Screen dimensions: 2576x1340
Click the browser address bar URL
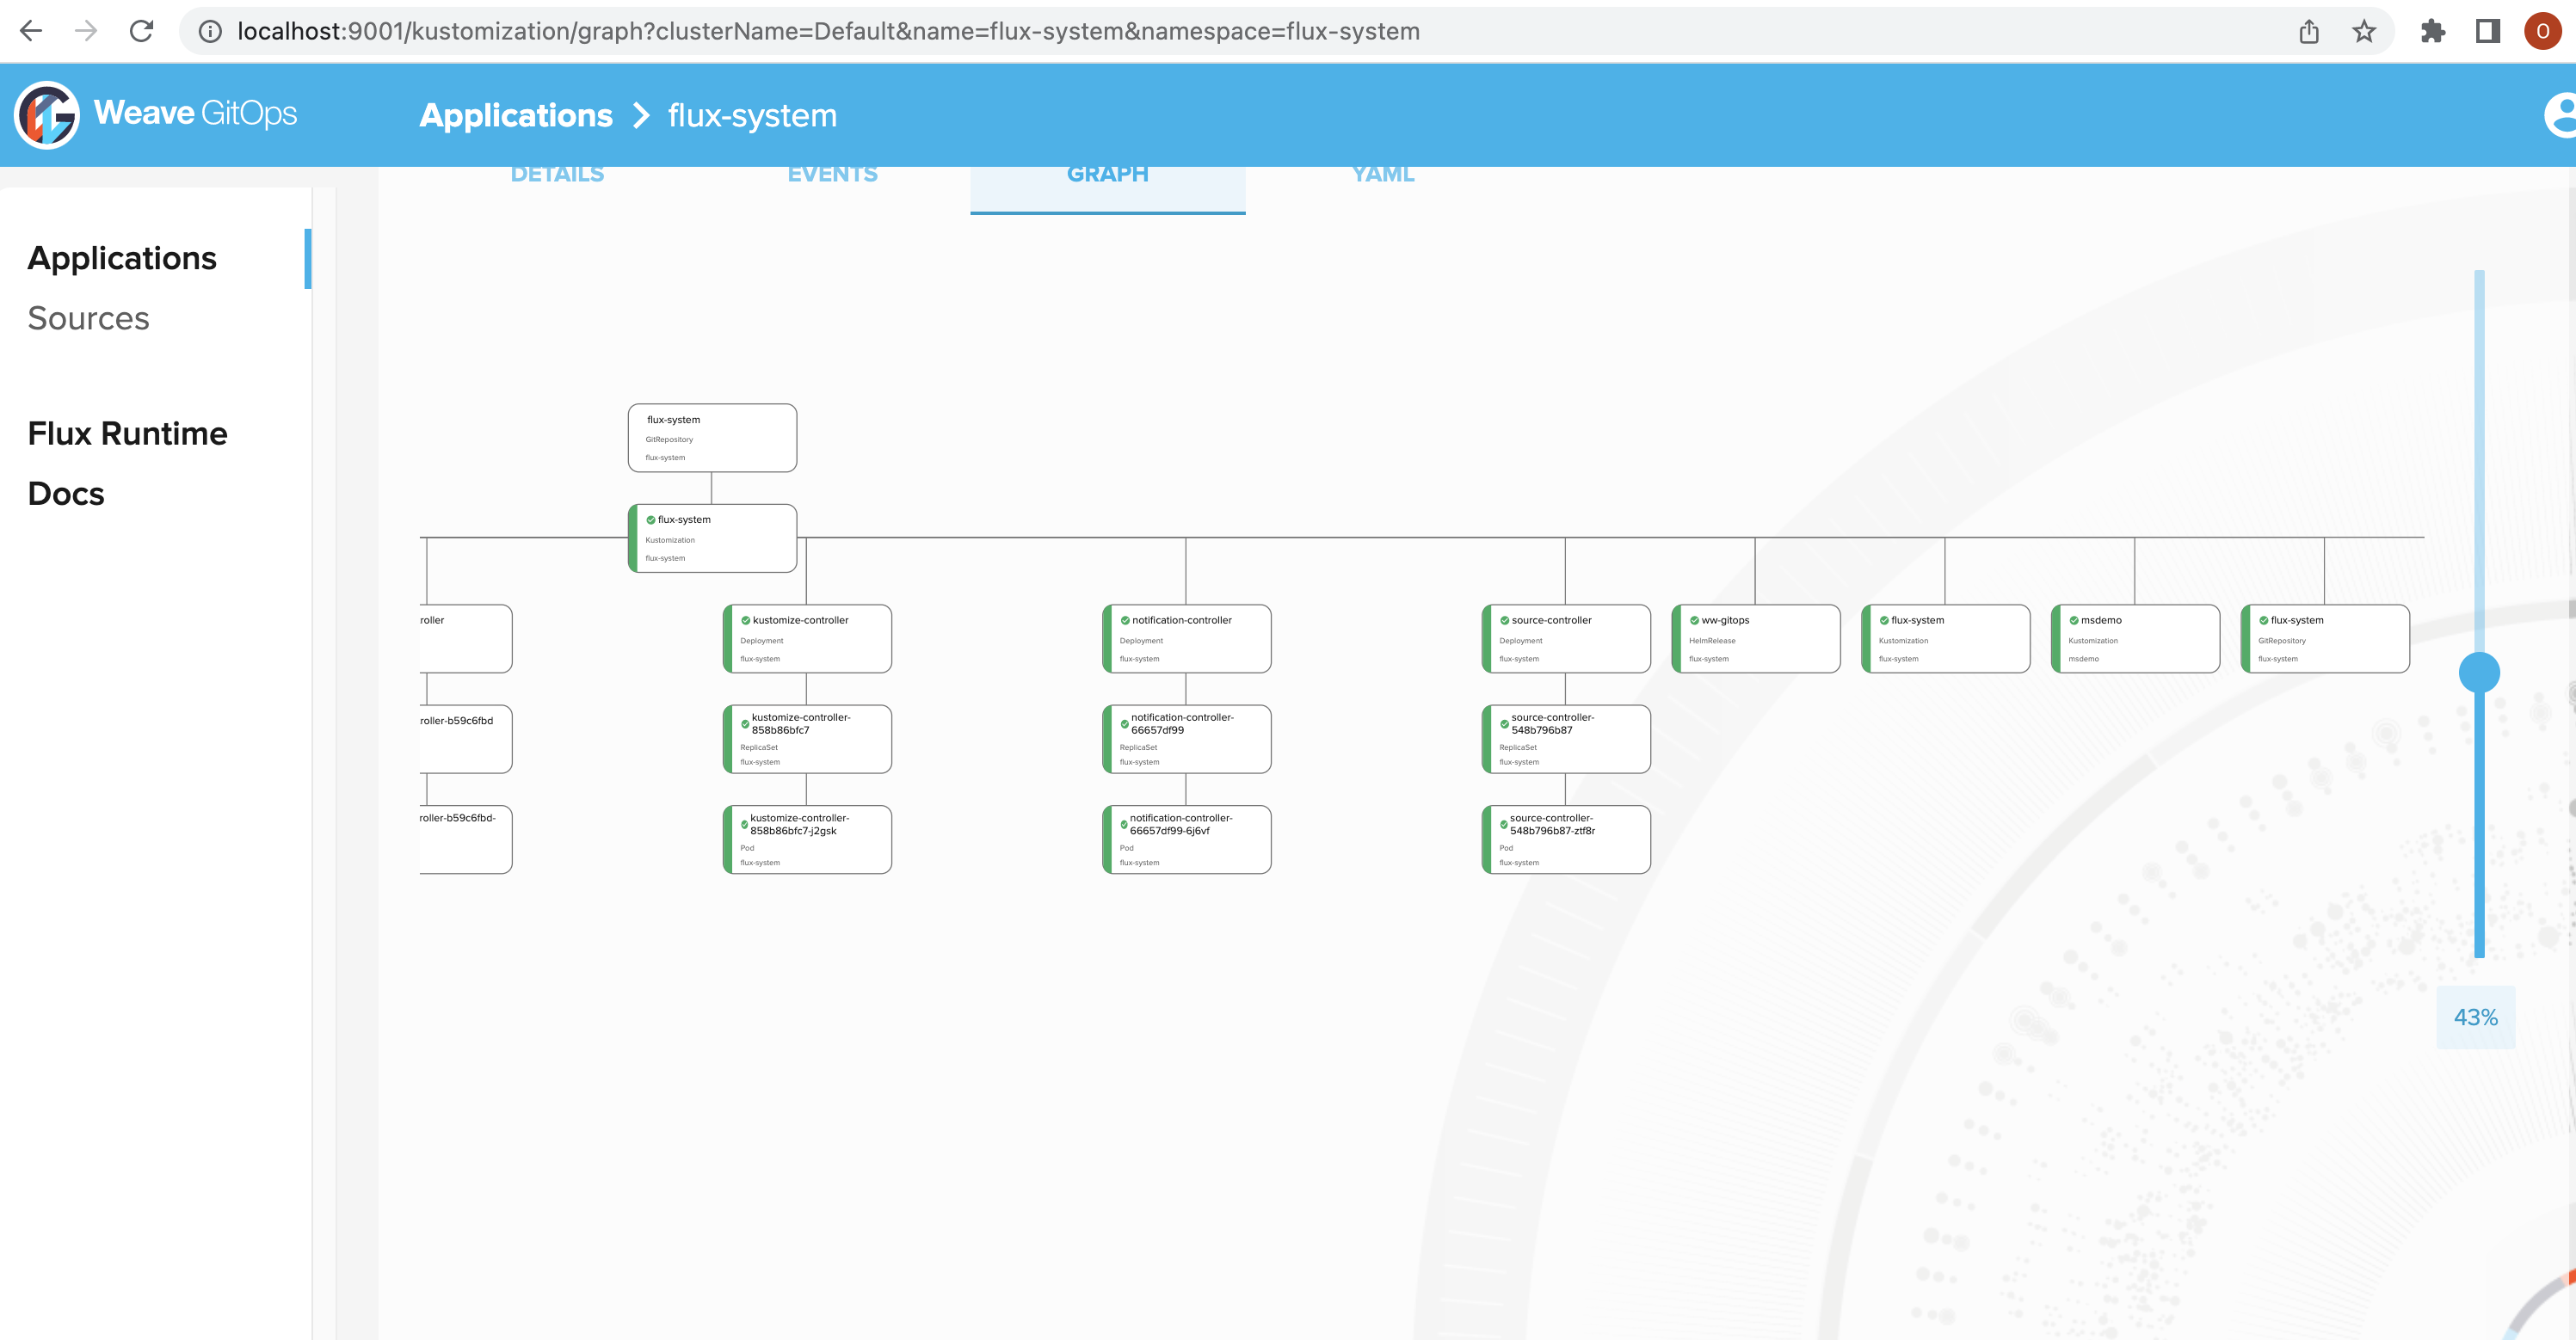click(x=828, y=31)
